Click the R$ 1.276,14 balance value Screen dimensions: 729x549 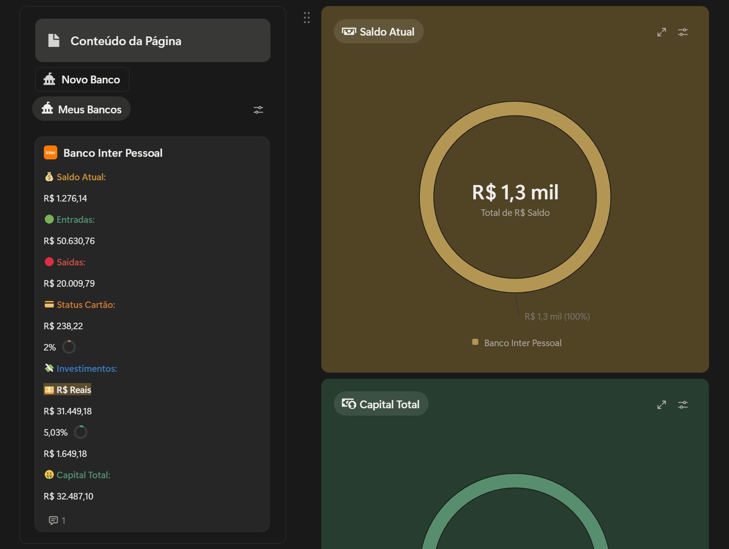pyautogui.click(x=65, y=198)
